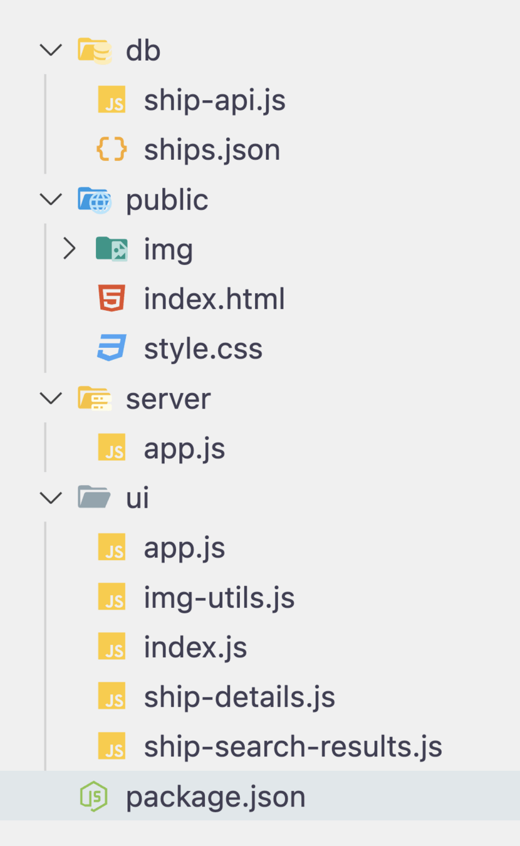
Task: Open app.js inside the server folder
Action: point(184,449)
